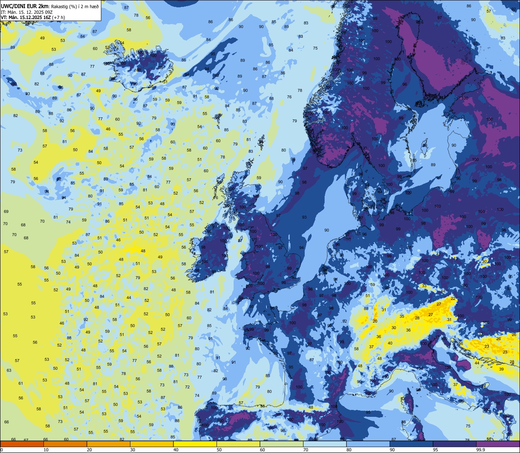Click the '99.9' legend scale label
This screenshot has height=453, width=520.
(x=481, y=449)
